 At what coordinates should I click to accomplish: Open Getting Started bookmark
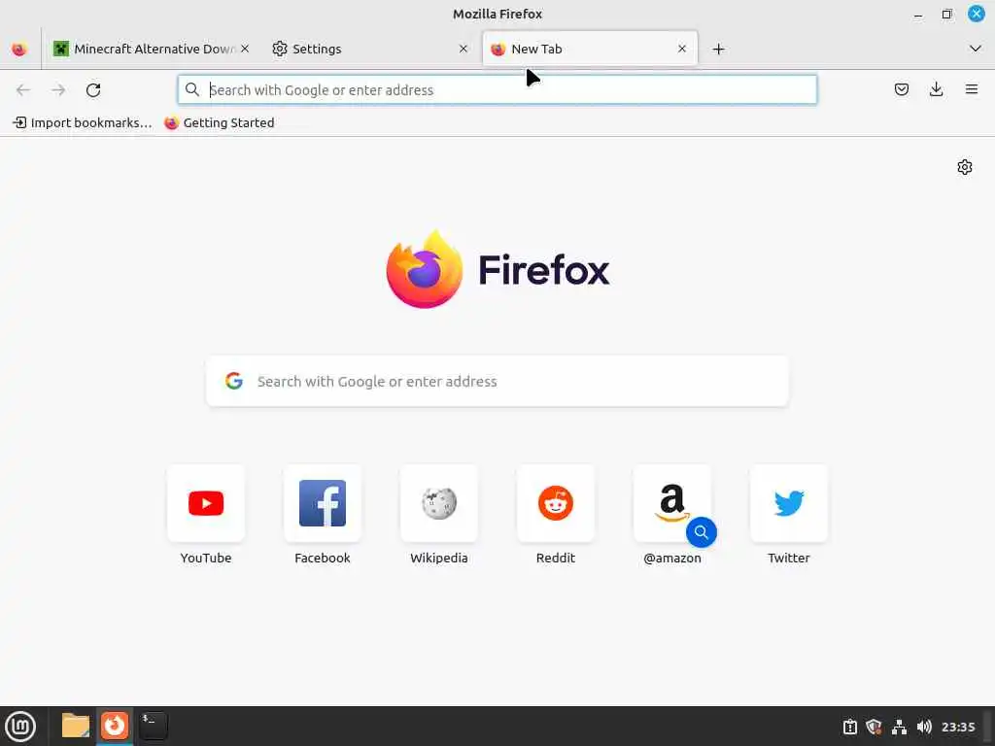[220, 123]
